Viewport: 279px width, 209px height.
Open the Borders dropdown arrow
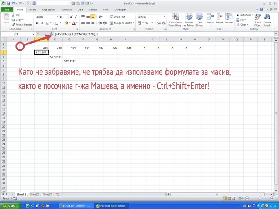coord(60,23)
